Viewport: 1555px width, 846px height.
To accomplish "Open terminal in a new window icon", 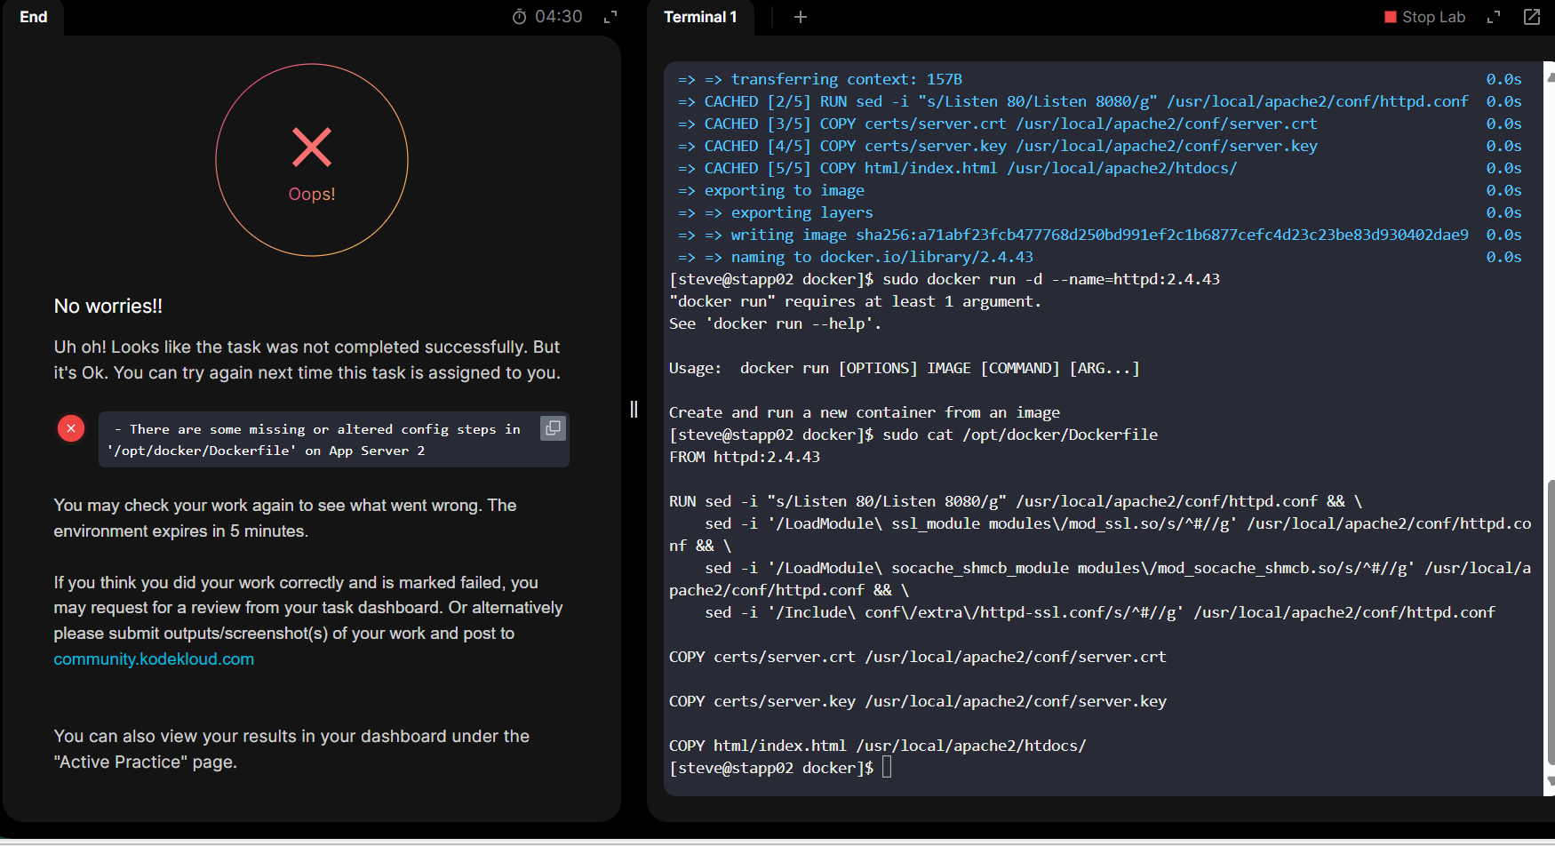I will [1532, 17].
